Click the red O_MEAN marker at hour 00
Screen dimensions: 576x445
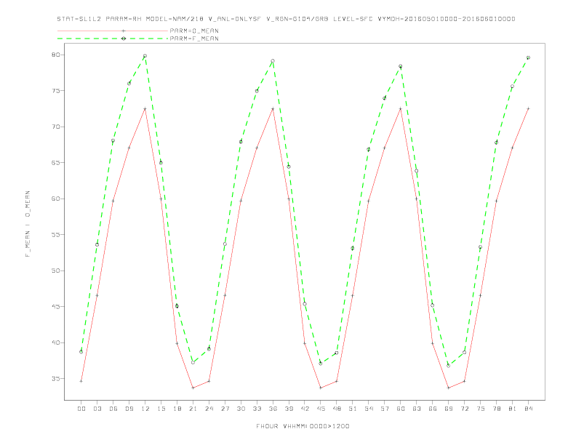coord(81,381)
